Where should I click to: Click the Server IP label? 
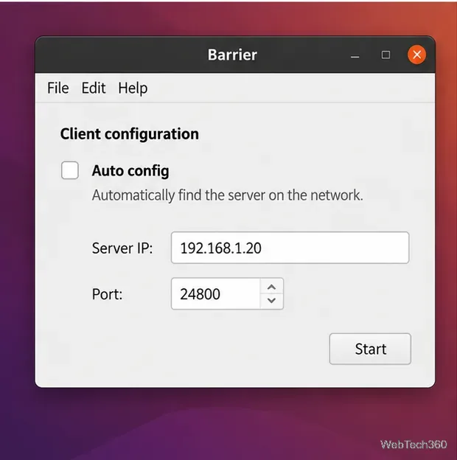(122, 248)
